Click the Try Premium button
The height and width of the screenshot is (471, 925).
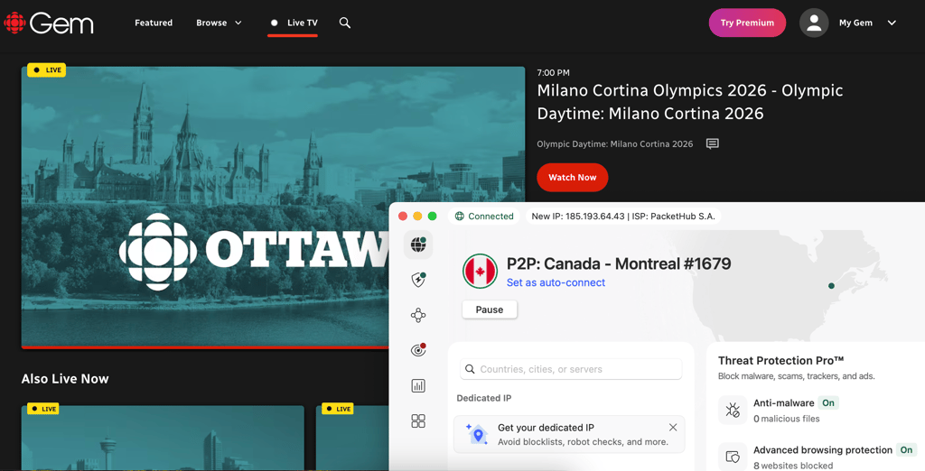pos(747,23)
